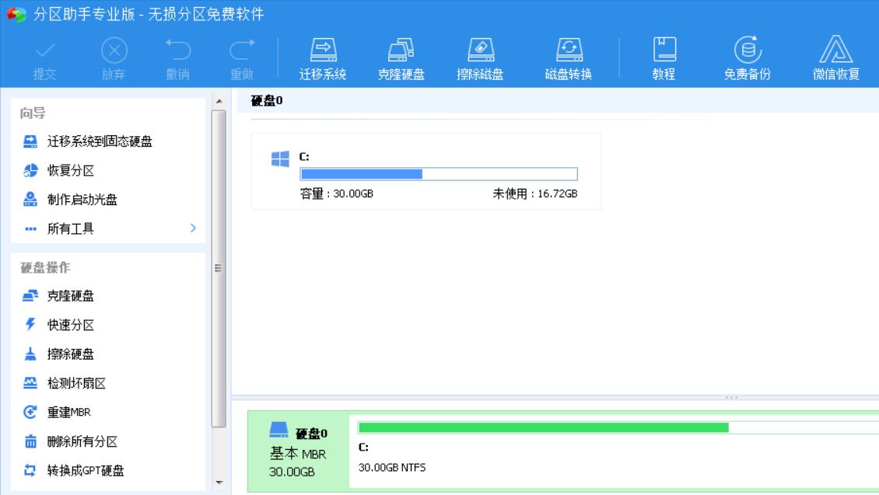Launch 擦除磁盘 from the toolbar
Viewport: 879px width, 495px height.
click(x=479, y=58)
